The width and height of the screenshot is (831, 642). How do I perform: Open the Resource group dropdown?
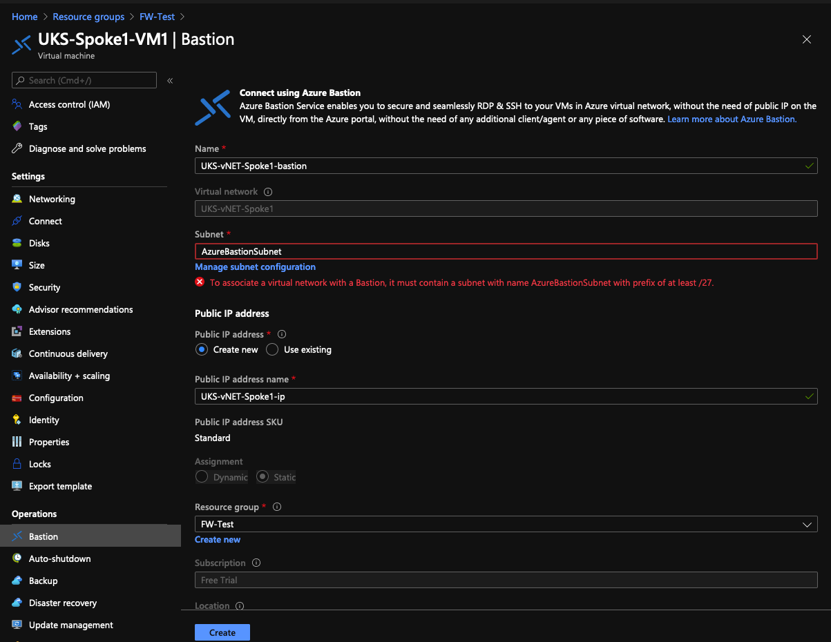coord(506,524)
